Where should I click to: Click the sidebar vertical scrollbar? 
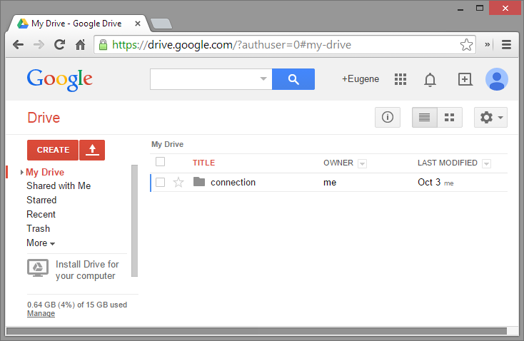[134, 220]
